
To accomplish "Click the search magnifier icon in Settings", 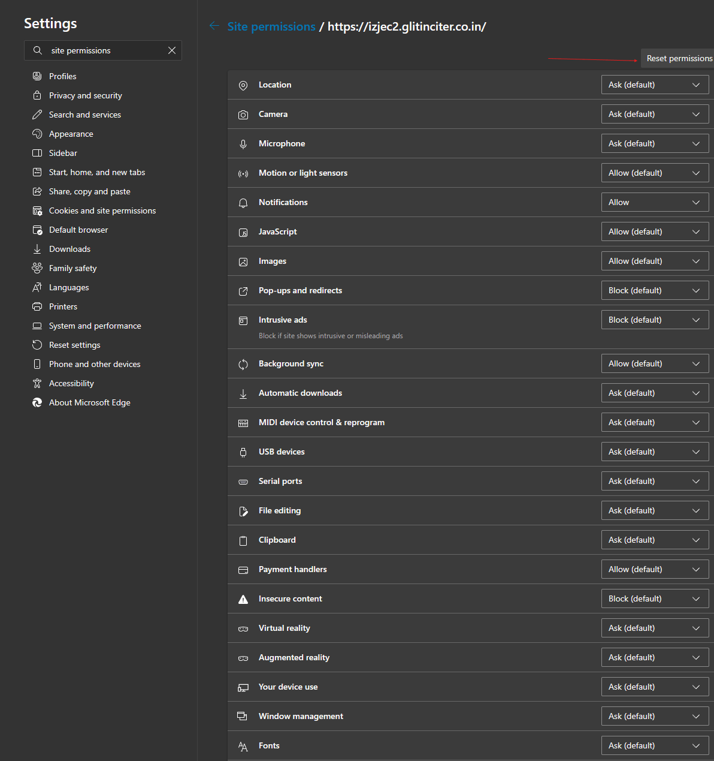I will [x=38, y=50].
